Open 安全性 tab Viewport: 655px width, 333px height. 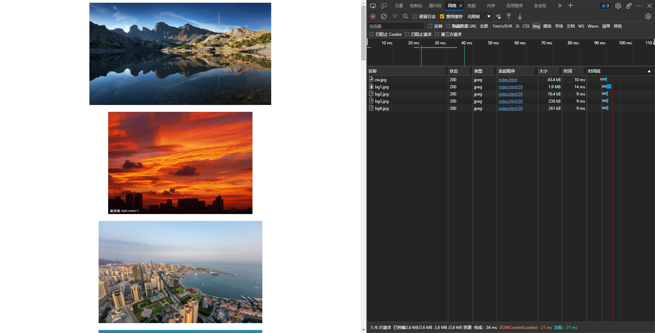[x=540, y=6]
